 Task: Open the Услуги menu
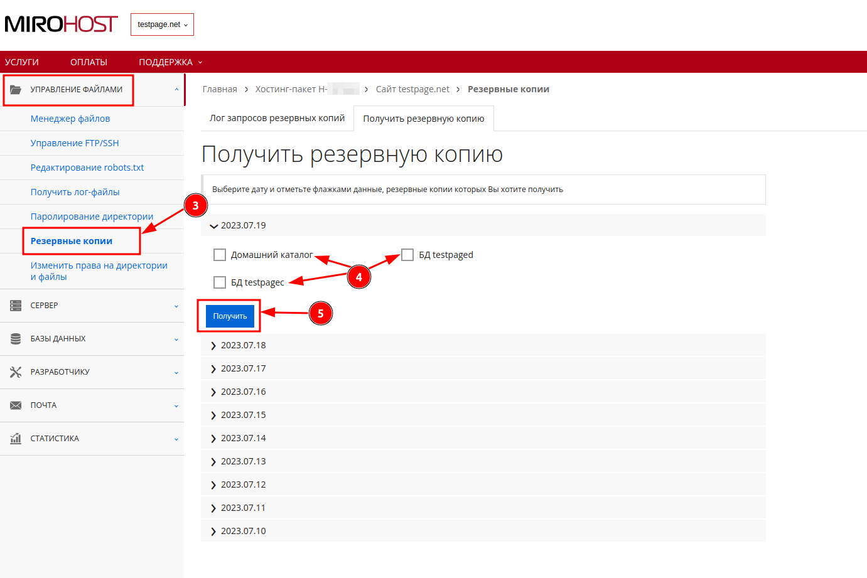coord(22,62)
